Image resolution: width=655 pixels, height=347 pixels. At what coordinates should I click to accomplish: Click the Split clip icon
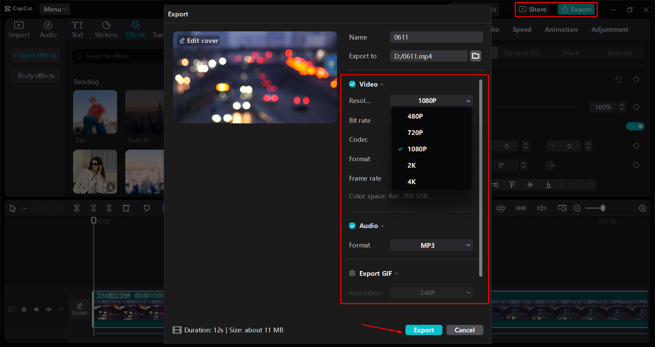click(x=77, y=208)
